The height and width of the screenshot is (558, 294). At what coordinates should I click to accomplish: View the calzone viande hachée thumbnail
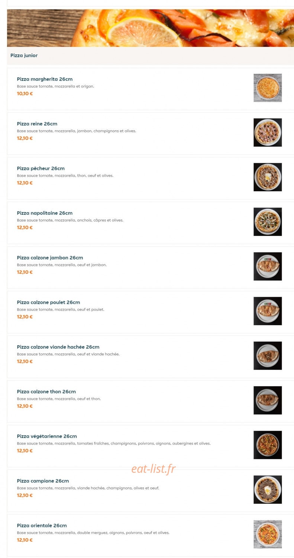(268, 356)
